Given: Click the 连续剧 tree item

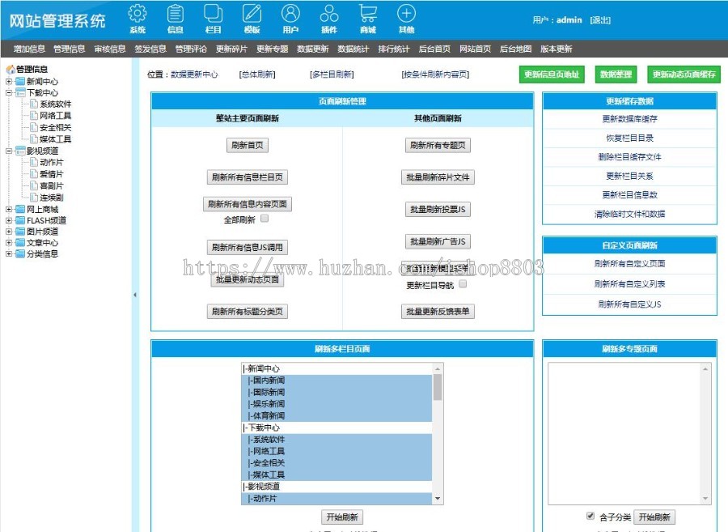Looking at the screenshot, I should pos(52,198).
